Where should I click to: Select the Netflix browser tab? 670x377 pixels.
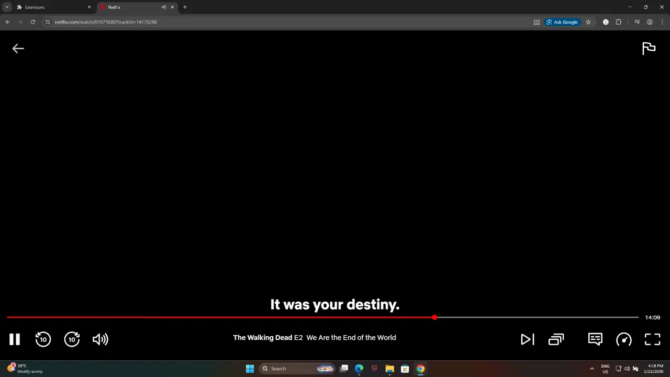[x=131, y=7]
